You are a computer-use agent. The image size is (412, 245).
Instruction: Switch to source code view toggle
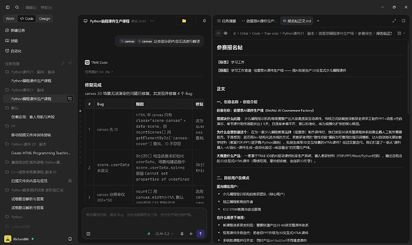pos(219,33)
